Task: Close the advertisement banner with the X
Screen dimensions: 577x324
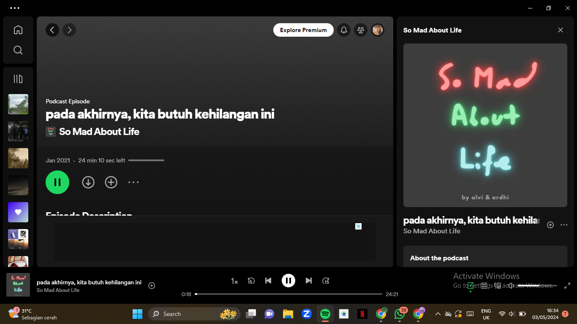Action: [x=358, y=227]
